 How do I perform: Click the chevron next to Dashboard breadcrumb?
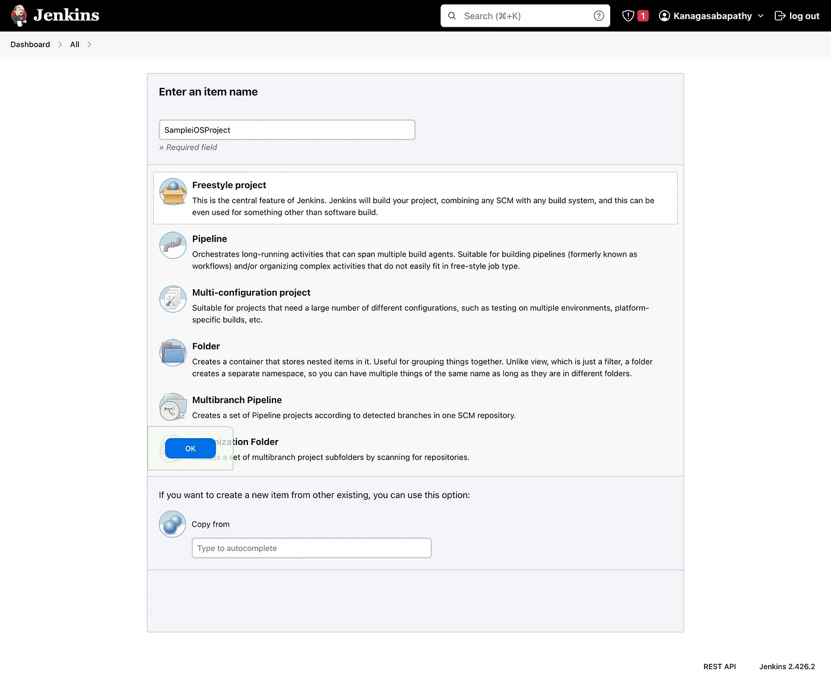[x=60, y=44]
